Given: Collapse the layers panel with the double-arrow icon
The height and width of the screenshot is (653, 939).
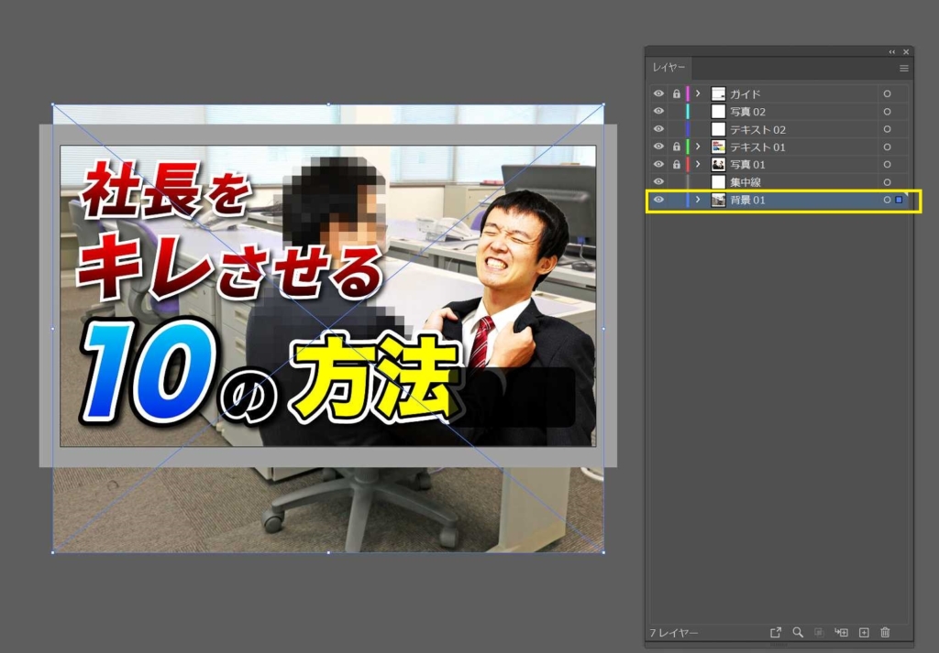Looking at the screenshot, I should pyautogui.click(x=891, y=52).
